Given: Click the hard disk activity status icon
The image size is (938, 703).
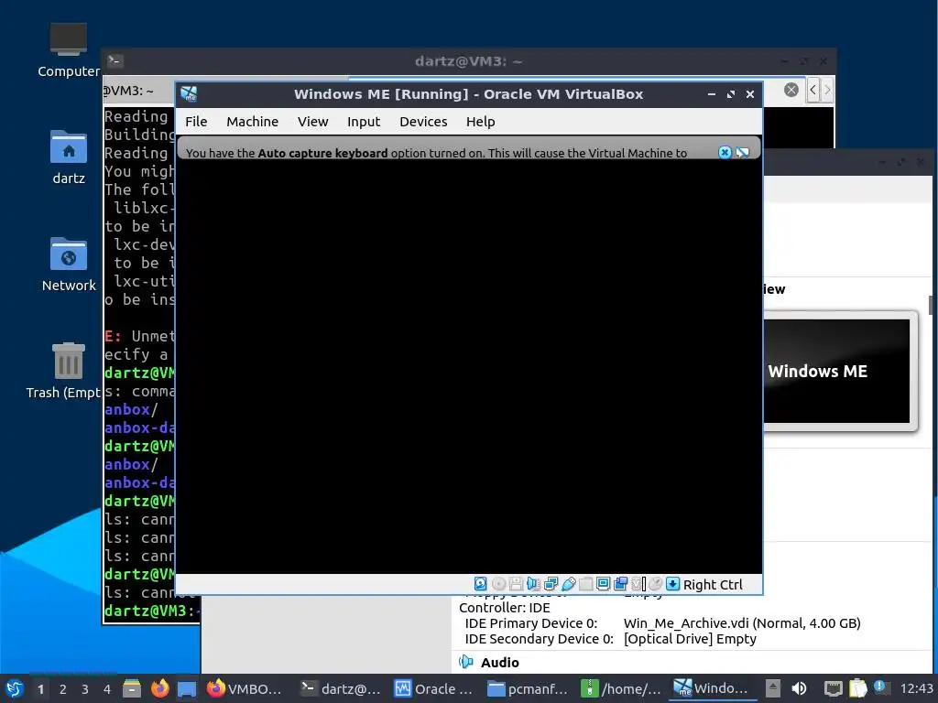Looking at the screenshot, I should 480,584.
